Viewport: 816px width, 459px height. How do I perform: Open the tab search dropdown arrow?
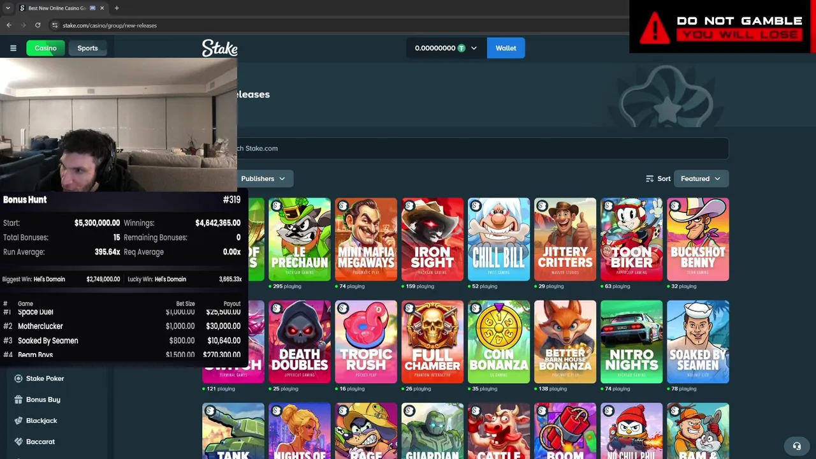coord(8,8)
